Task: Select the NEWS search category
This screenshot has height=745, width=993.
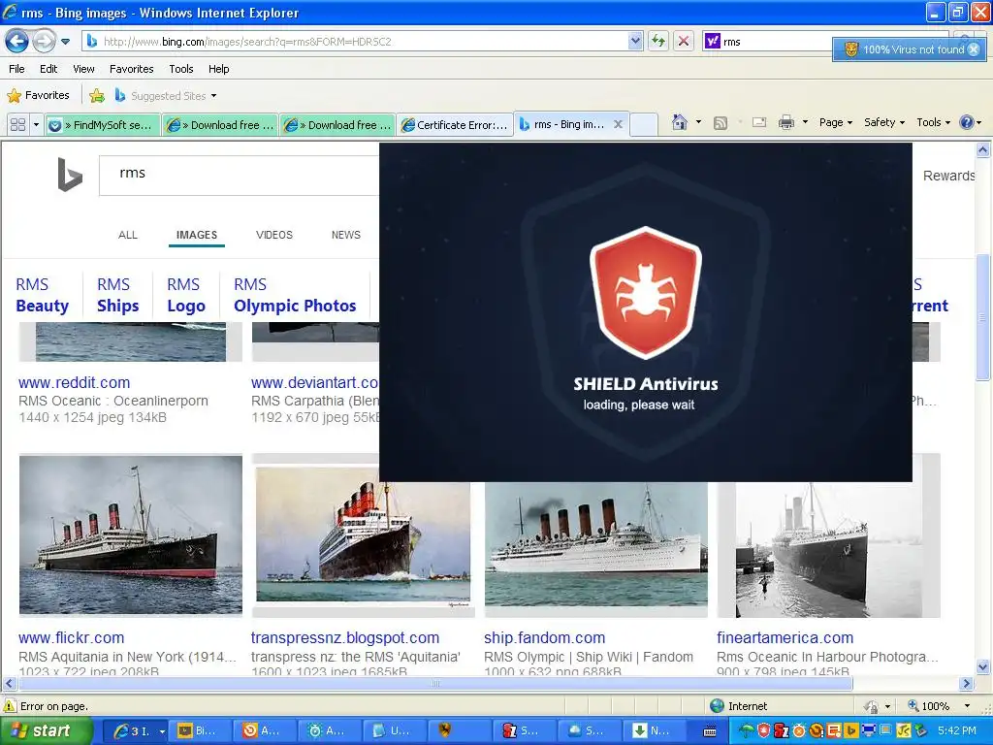Action: click(346, 235)
